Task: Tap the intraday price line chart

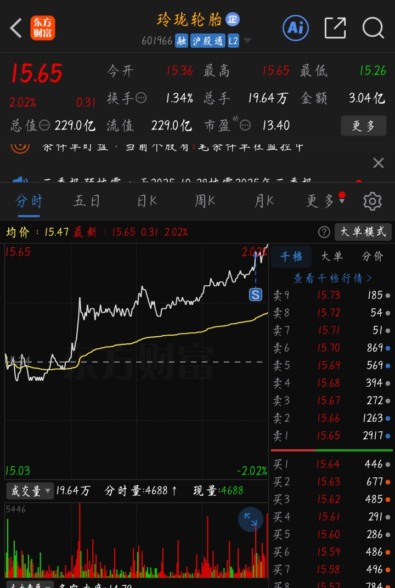Action: [x=137, y=361]
